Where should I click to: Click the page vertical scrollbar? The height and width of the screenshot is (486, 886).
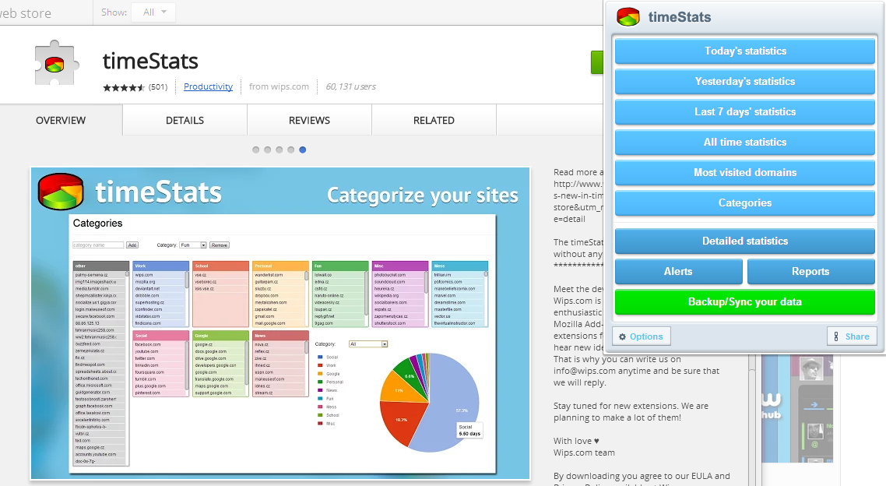(x=753, y=418)
